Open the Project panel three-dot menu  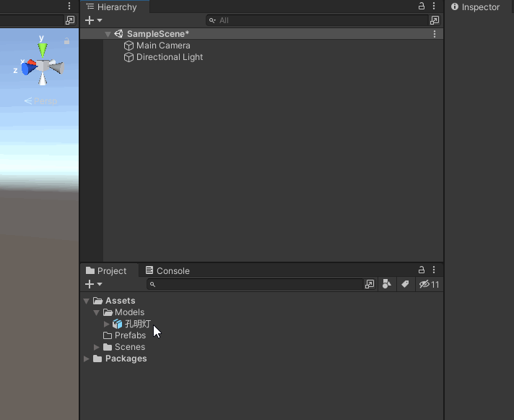pos(434,270)
